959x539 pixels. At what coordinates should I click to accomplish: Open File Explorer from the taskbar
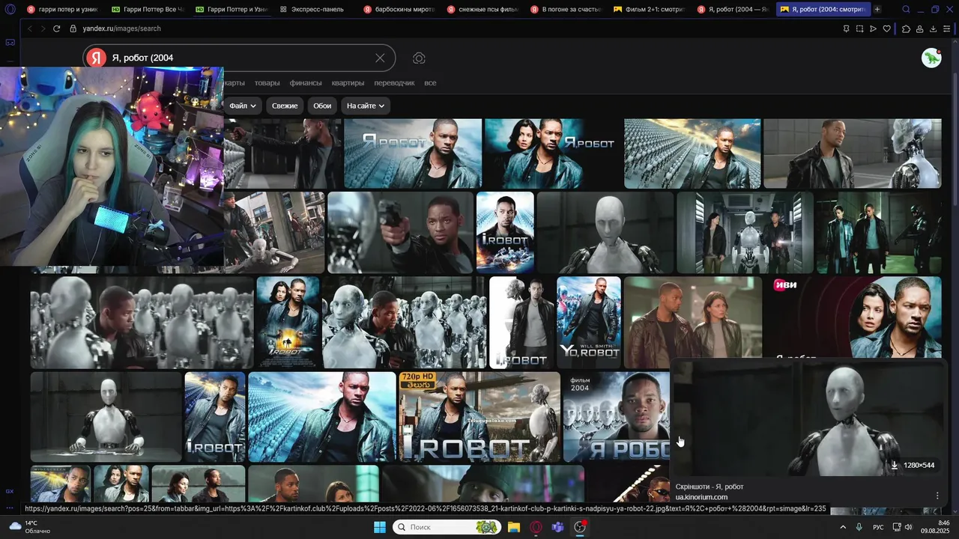click(x=514, y=527)
